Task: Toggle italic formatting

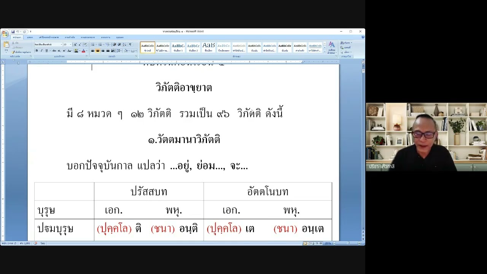Action: (x=41, y=51)
